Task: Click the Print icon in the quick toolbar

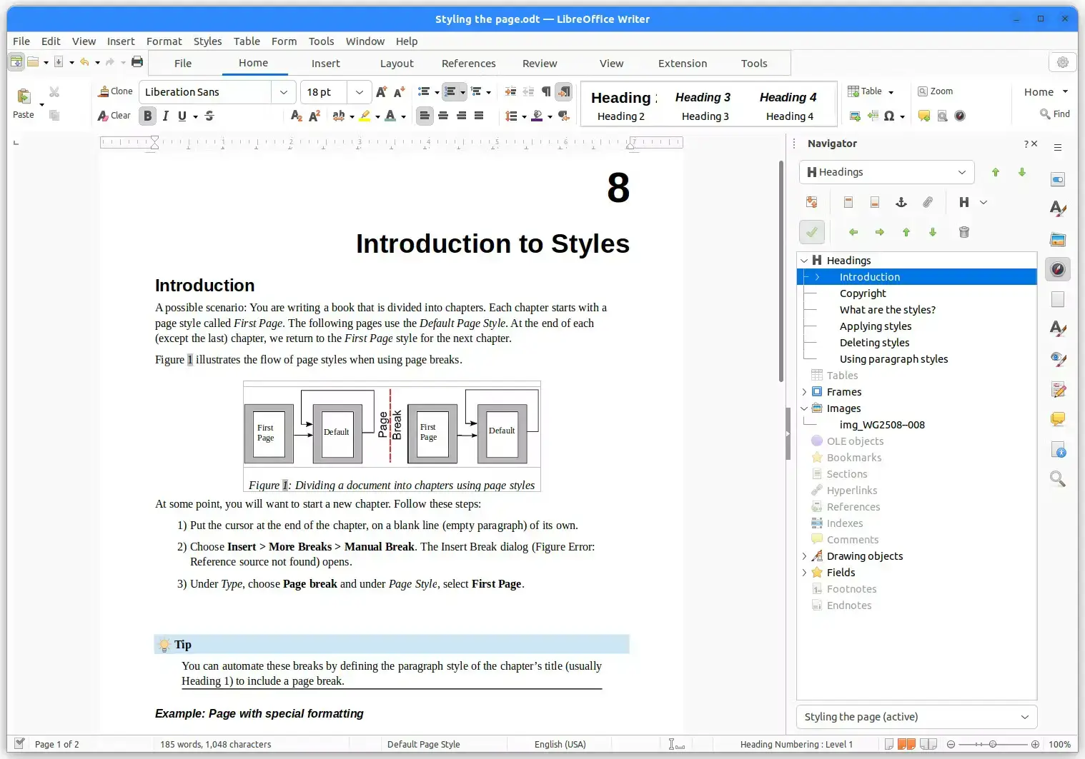Action: coord(137,62)
